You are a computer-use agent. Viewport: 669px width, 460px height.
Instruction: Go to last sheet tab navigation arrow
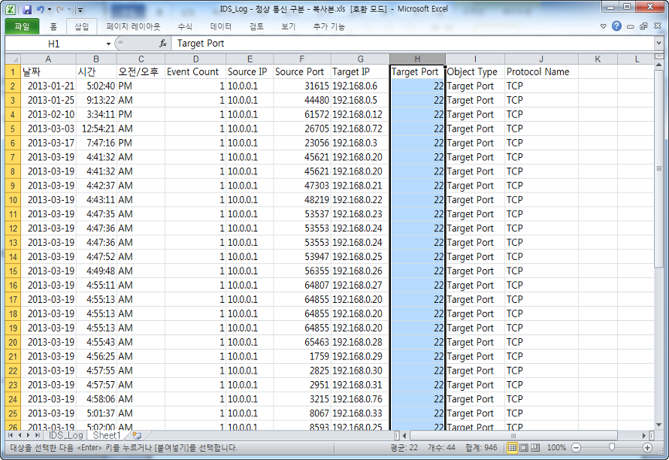pyautogui.click(x=37, y=435)
